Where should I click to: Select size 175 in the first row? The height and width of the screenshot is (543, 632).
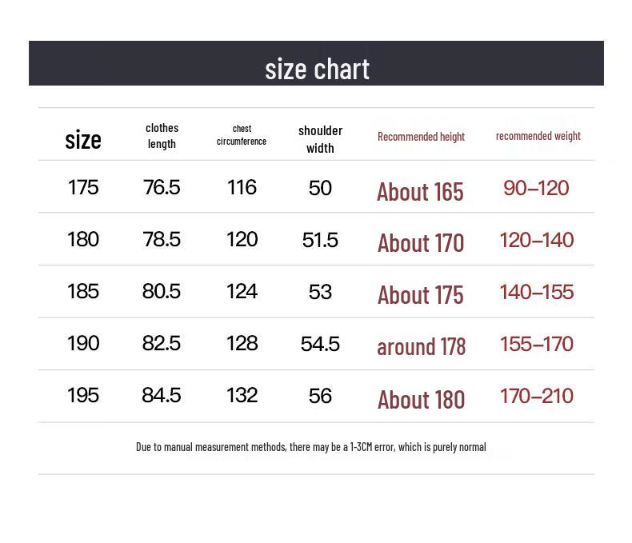[83, 187]
